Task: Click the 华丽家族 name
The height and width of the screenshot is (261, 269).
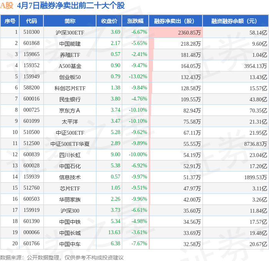Action: [x=70, y=200]
